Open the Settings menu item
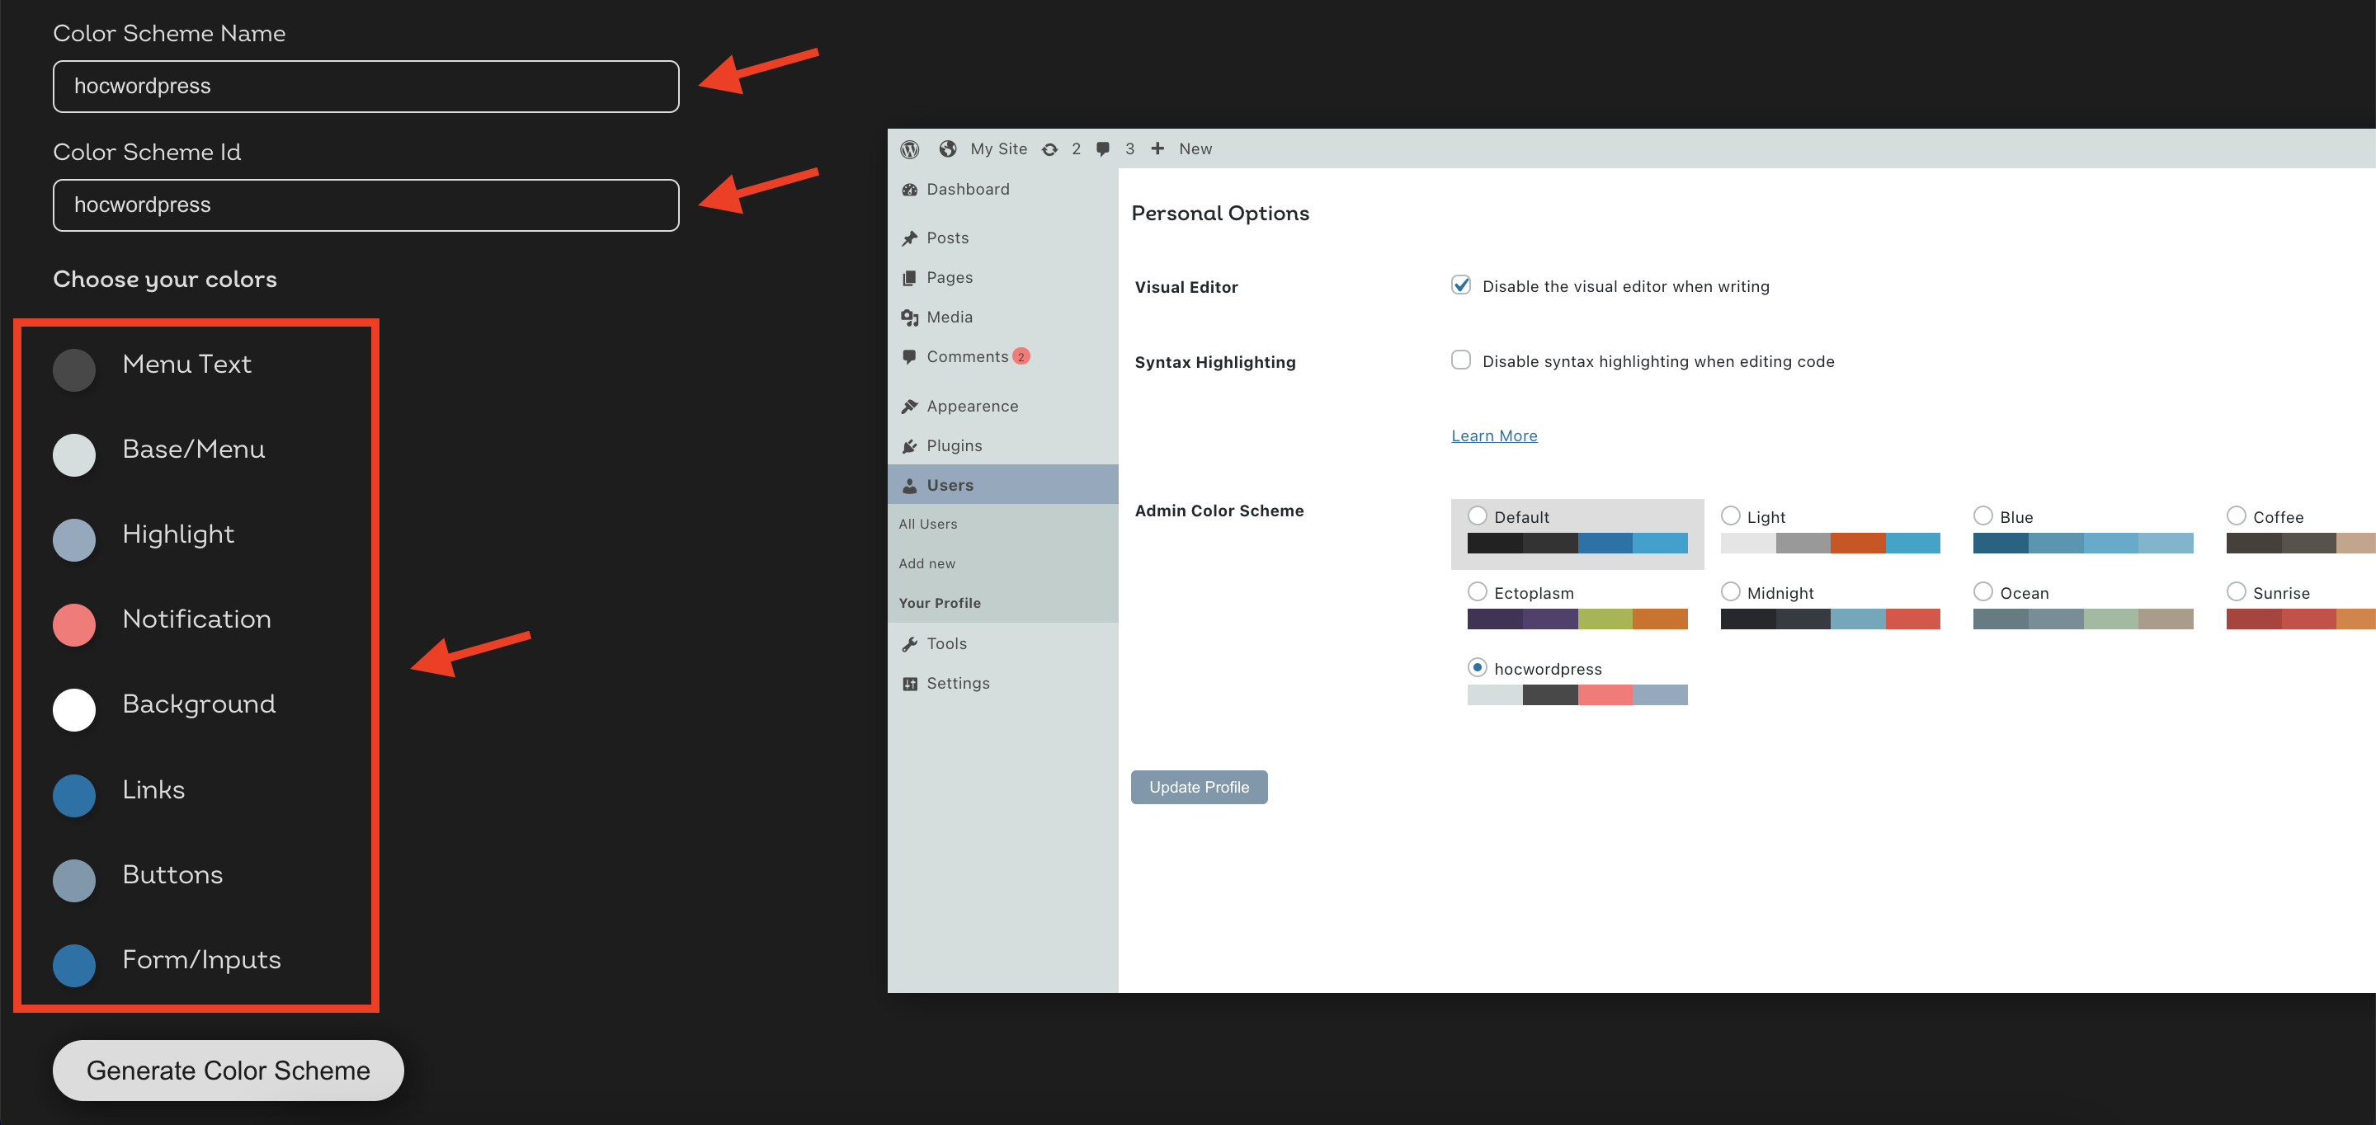This screenshot has width=2376, height=1125. click(x=957, y=683)
